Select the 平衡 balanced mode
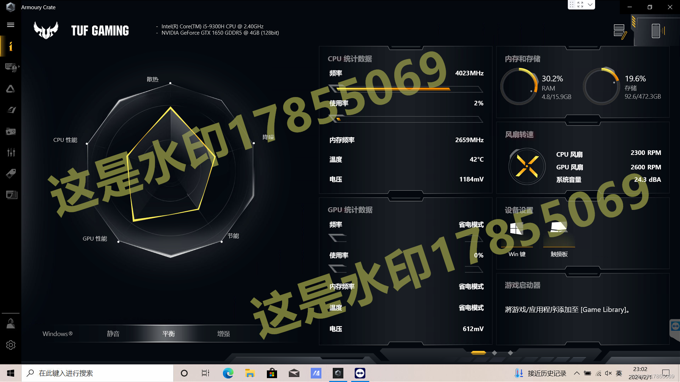 coord(168,333)
